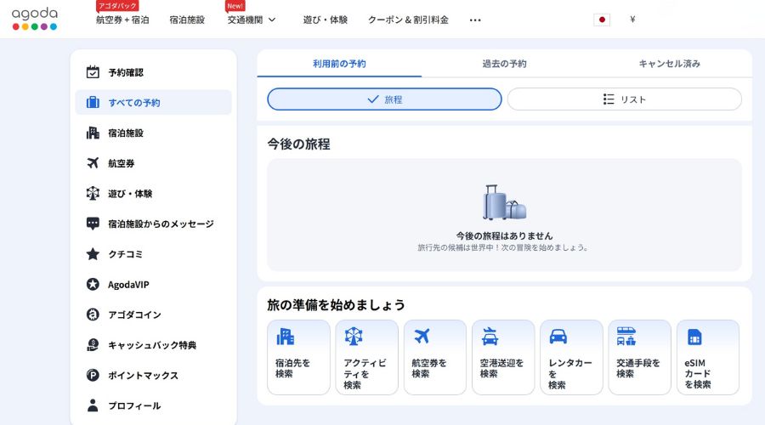This screenshot has width=765, height=425.
Task: Click the SIM card icon in eSIMカード card
Action: (694, 337)
